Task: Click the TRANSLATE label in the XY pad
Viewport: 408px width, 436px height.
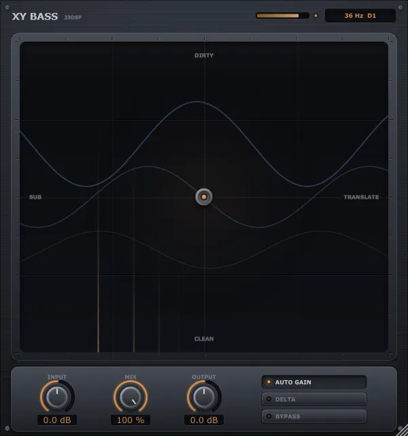Action: coord(361,197)
